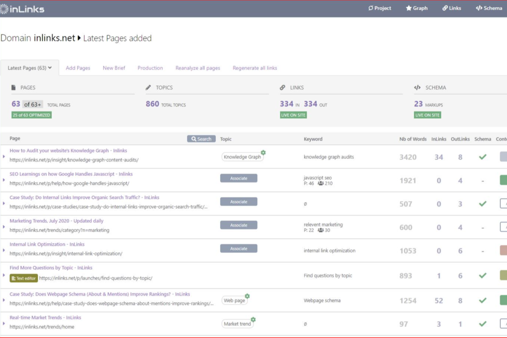Image resolution: width=507 pixels, height=338 pixels.
Task: Click the InLinks column header
Action: point(439,139)
